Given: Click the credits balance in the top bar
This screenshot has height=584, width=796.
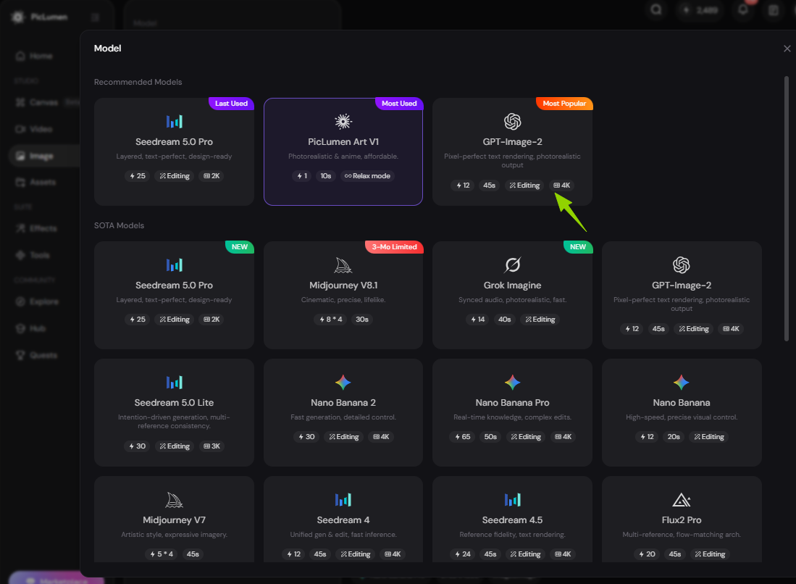Looking at the screenshot, I should click(700, 9).
